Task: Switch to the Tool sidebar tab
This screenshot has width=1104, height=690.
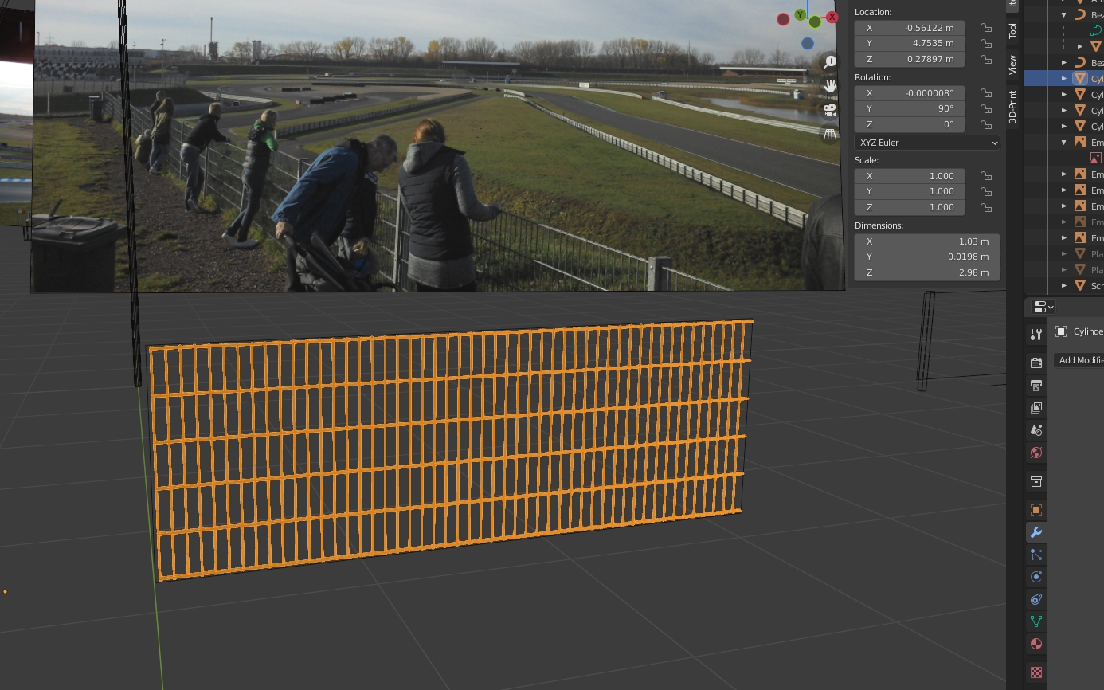Action: (1012, 30)
